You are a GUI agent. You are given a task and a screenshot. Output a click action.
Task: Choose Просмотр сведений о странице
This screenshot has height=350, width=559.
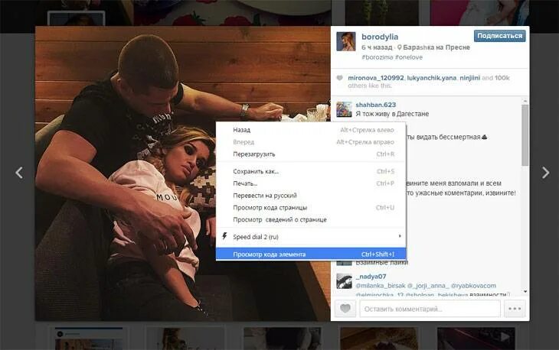pyautogui.click(x=311, y=220)
